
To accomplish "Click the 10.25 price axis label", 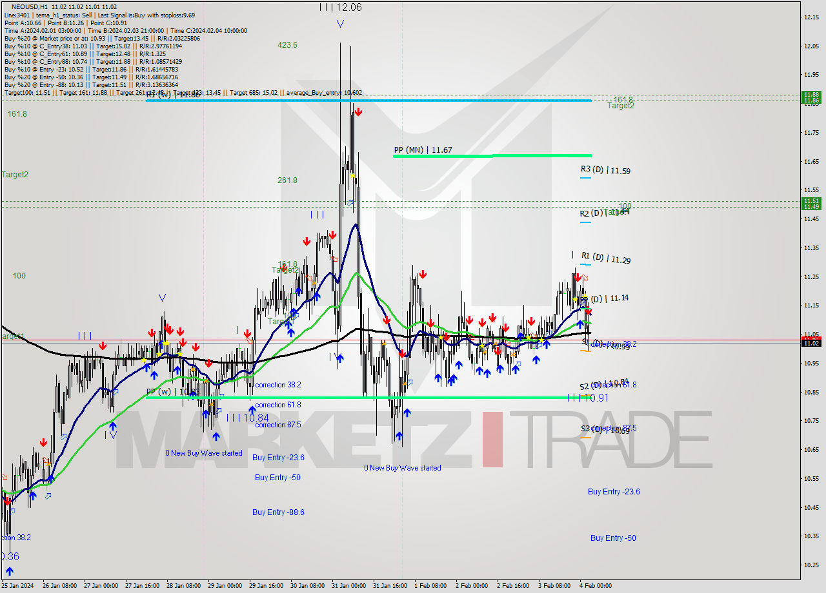I will coord(812,565).
